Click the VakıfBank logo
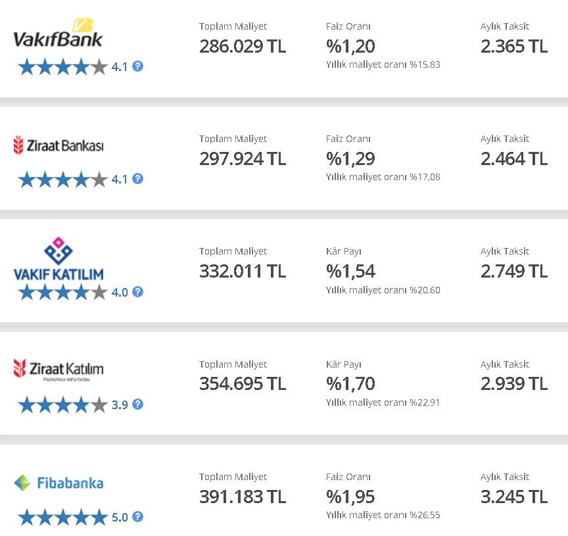568x536 pixels. point(58,34)
